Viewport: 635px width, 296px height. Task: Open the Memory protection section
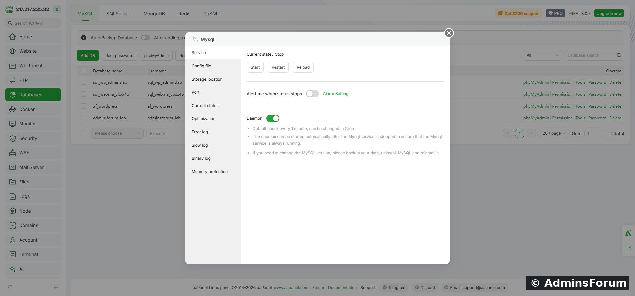pyautogui.click(x=213, y=172)
